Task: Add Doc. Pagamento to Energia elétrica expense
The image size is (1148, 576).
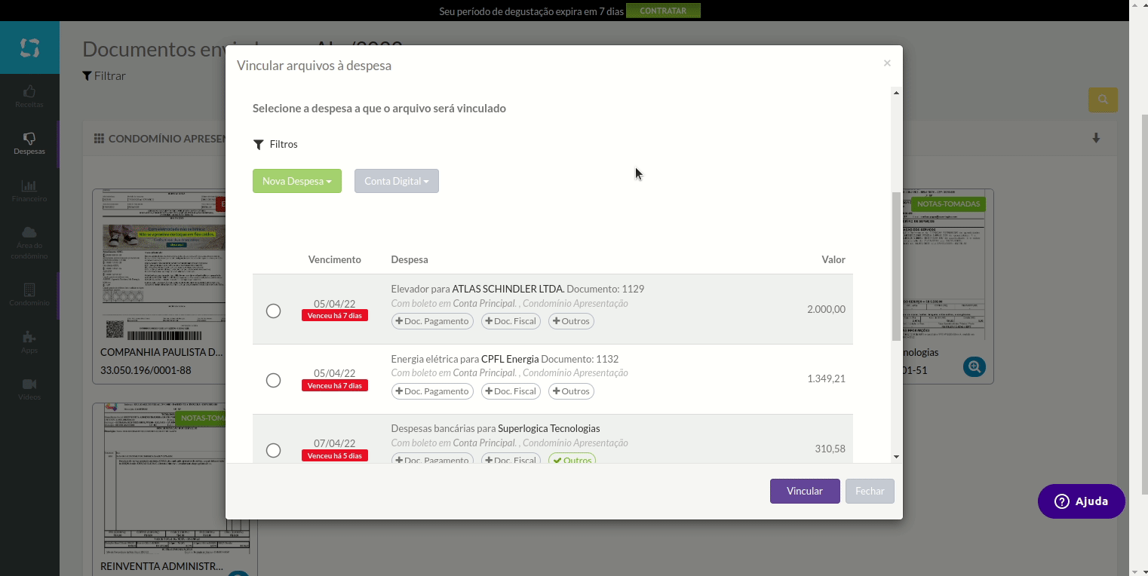Action: (432, 391)
